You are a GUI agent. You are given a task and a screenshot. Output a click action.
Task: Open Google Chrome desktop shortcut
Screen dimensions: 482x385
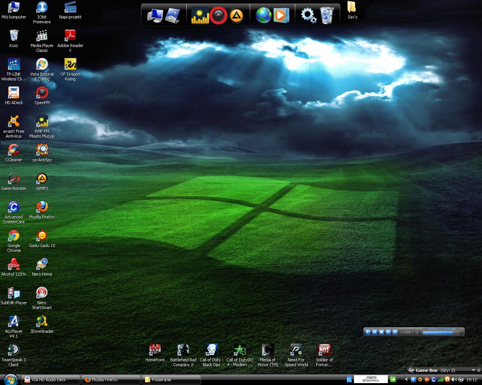(x=14, y=241)
